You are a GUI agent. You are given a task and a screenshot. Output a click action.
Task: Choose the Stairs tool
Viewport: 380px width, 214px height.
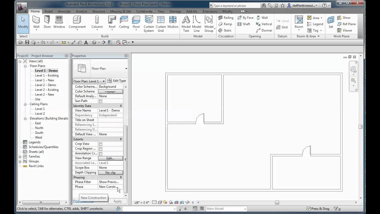click(x=225, y=30)
